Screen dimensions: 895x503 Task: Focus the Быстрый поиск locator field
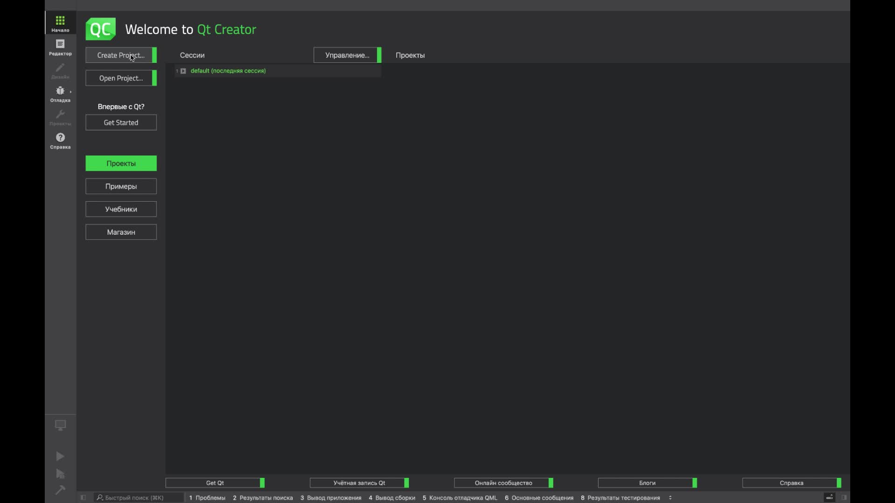pyautogui.click(x=139, y=497)
